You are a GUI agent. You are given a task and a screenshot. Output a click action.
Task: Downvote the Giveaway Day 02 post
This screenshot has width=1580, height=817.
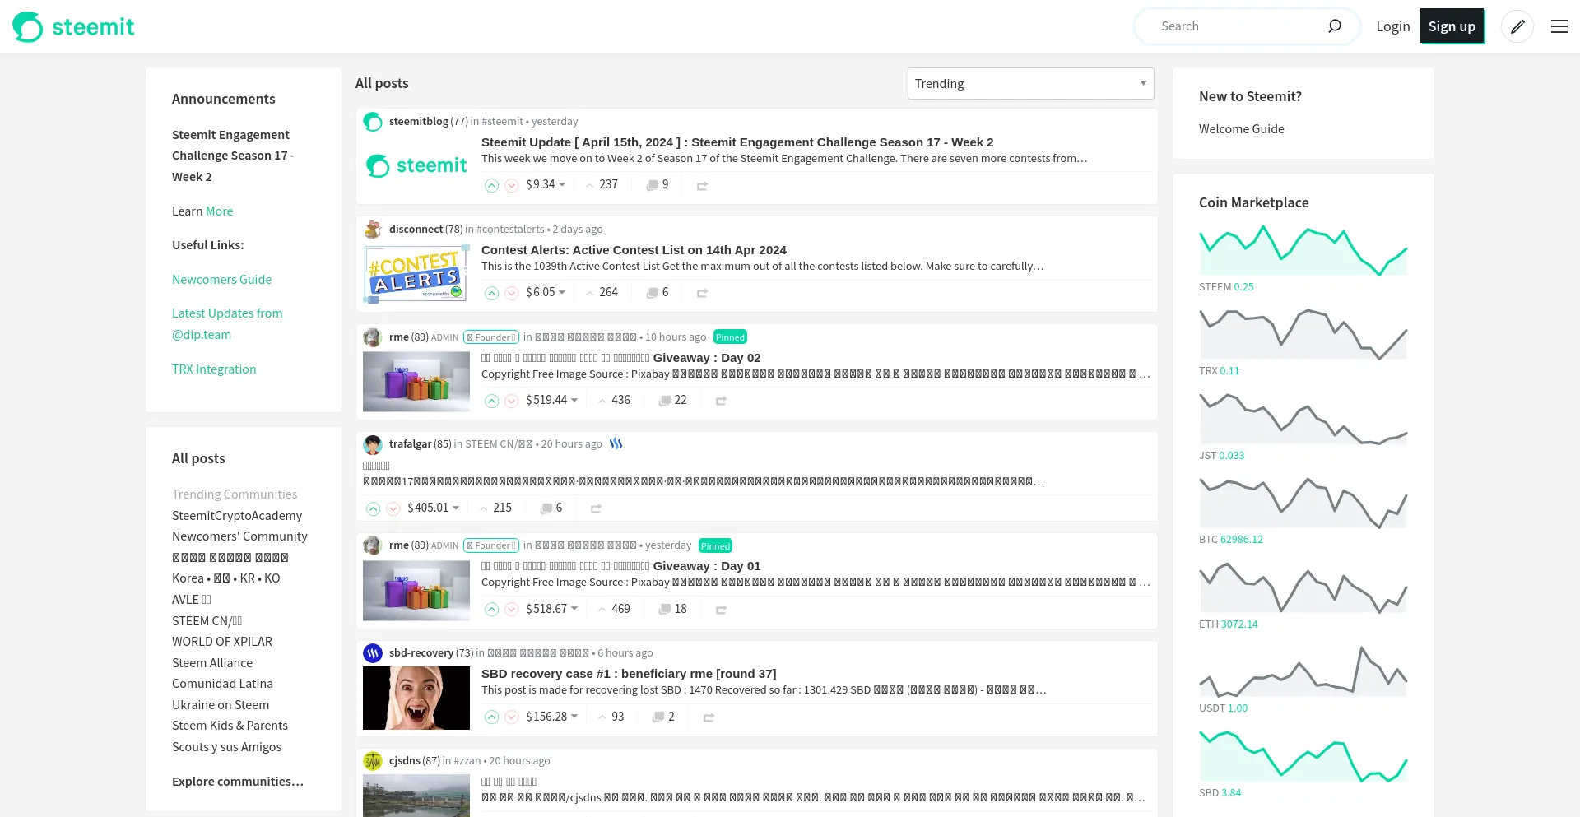pos(512,401)
